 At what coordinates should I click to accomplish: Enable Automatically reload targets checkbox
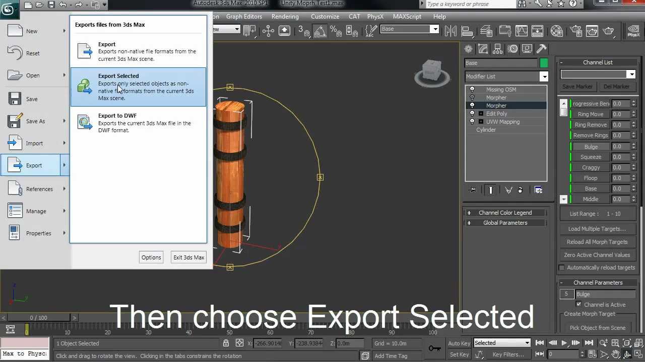[x=562, y=267]
